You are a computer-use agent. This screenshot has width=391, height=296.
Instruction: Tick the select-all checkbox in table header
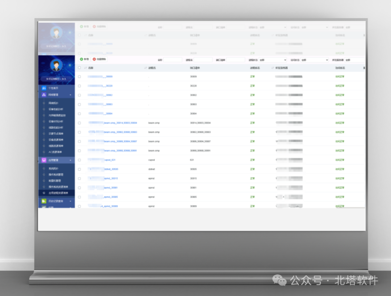pos(79,68)
